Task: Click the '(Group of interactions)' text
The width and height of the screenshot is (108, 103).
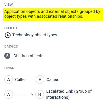Action: 69,94
